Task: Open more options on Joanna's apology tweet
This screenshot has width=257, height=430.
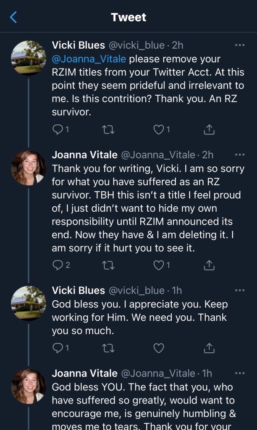Action: tap(240, 155)
